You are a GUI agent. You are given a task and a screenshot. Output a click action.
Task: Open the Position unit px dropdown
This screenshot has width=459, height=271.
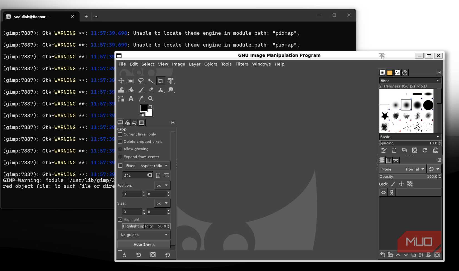tap(162, 185)
